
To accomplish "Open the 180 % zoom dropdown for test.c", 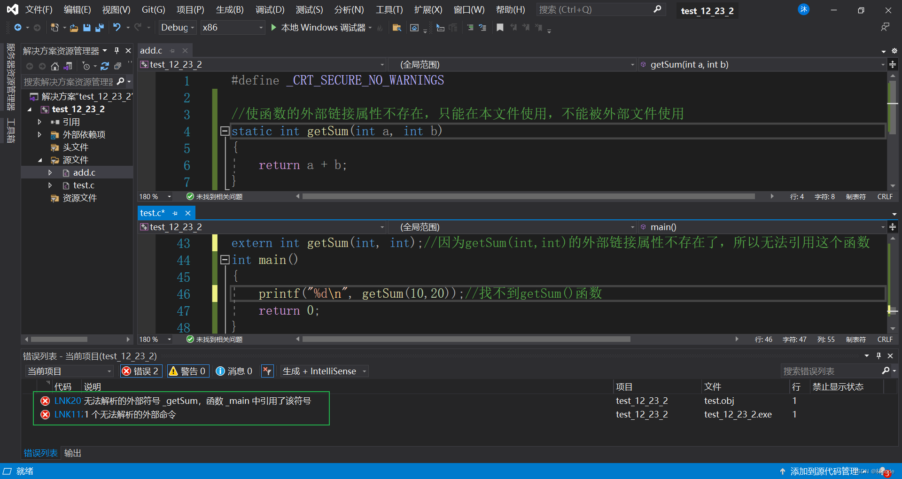I will pos(156,339).
